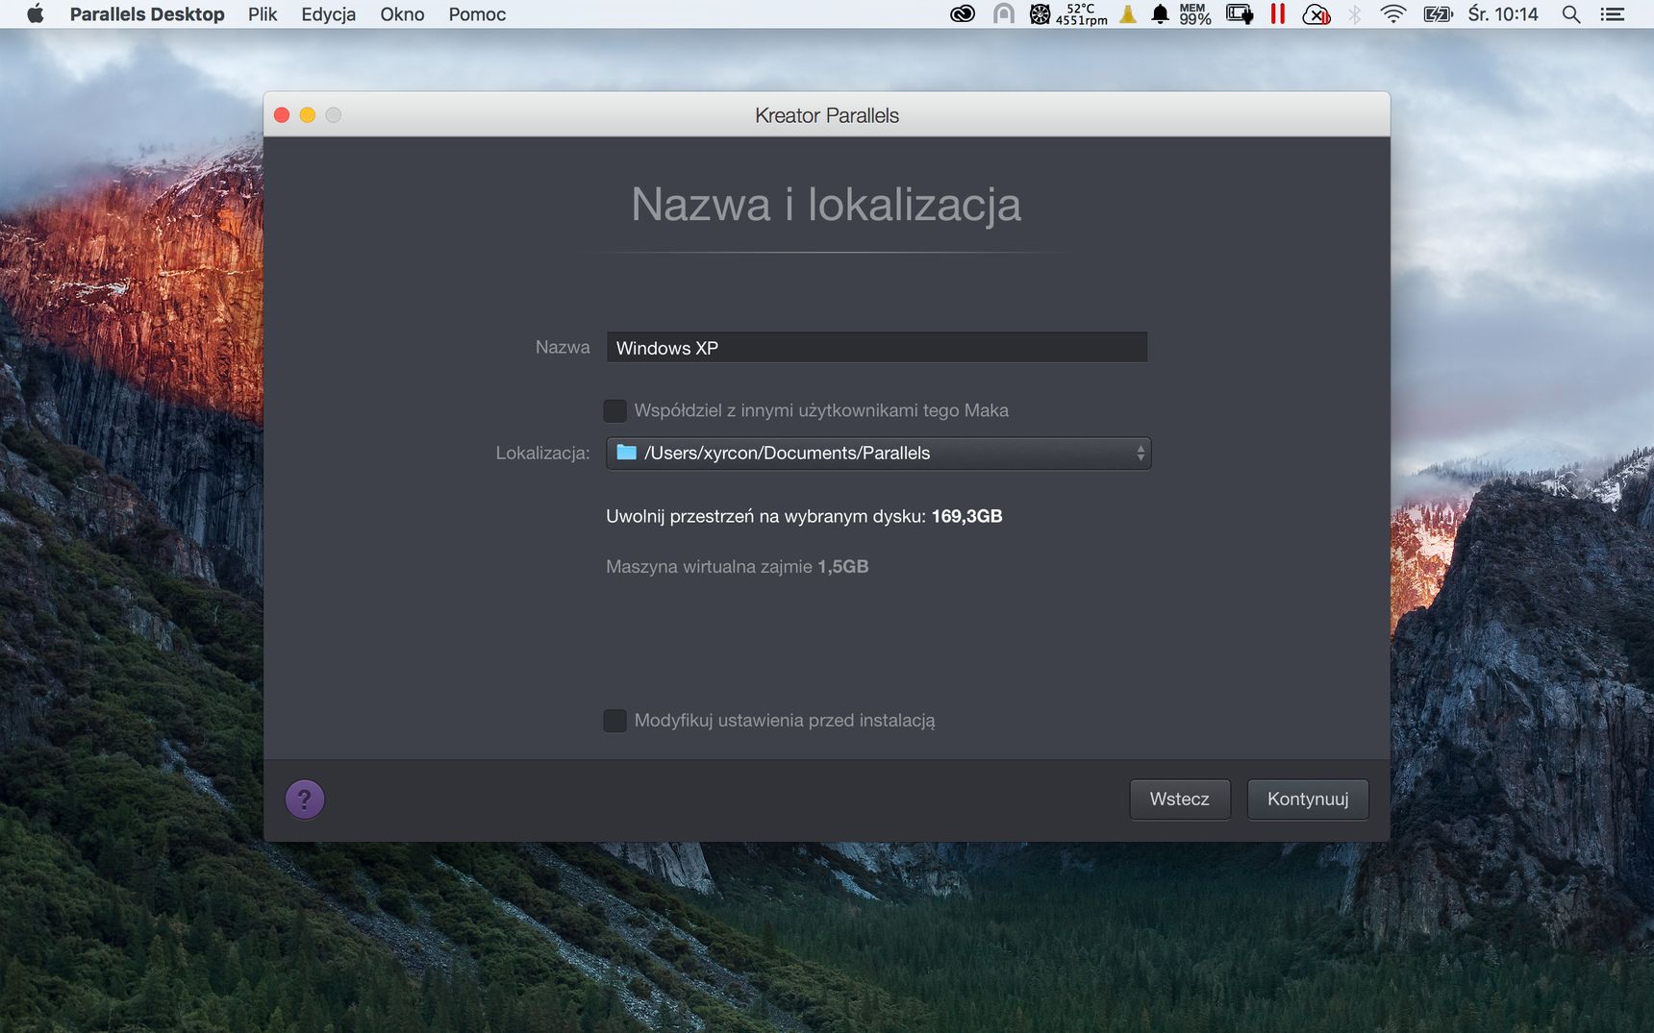This screenshot has height=1033, width=1654.
Task: Enable Współdziel z innymi użytkownikami tego Maka
Action: 615,410
